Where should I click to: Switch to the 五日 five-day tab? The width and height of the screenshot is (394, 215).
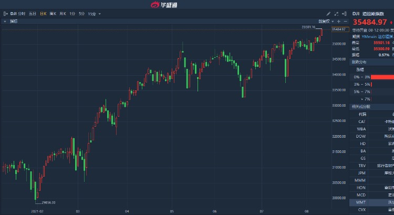pyautogui.click(x=33, y=13)
